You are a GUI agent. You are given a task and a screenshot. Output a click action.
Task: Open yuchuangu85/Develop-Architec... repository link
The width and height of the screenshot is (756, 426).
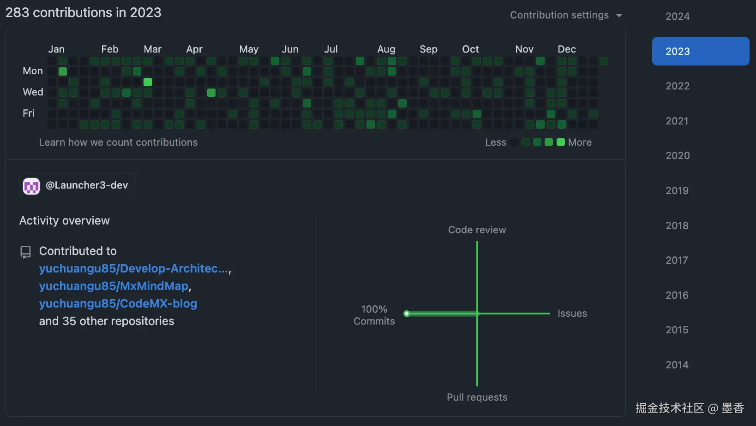pos(134,268)
